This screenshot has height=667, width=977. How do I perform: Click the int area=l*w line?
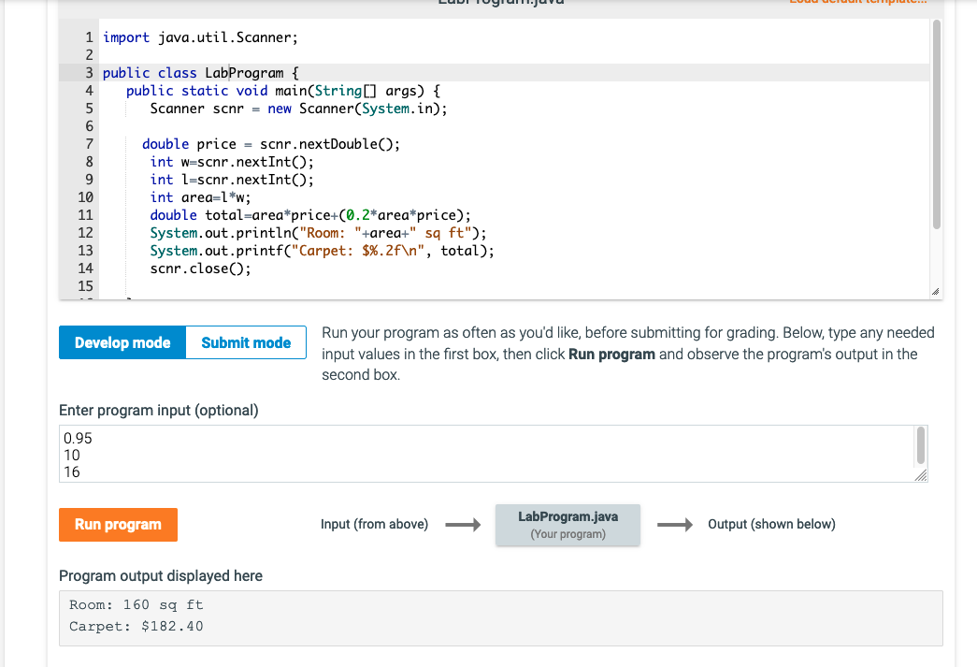[201, 197]
